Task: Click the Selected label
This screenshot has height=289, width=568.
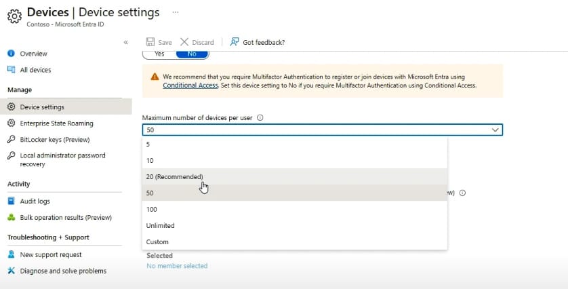Action: point(159,255)
